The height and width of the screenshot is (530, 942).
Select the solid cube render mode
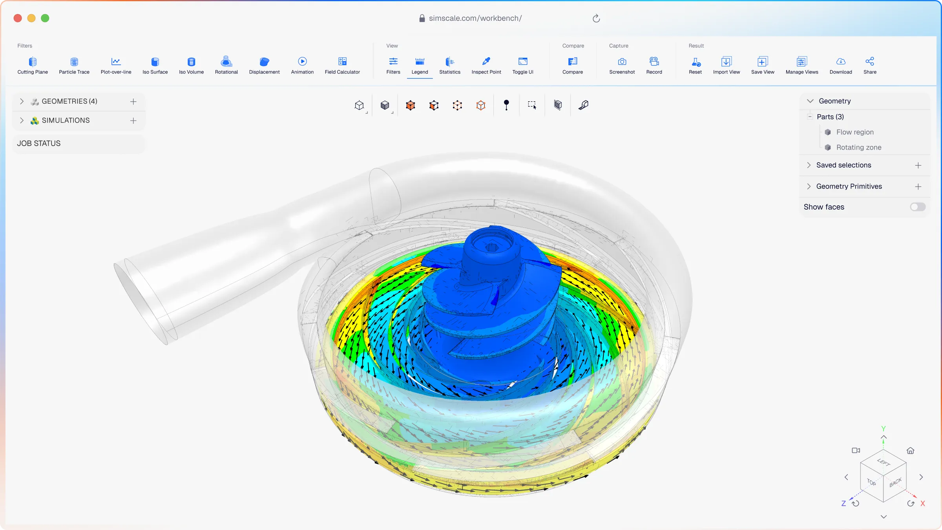(385, 105)
